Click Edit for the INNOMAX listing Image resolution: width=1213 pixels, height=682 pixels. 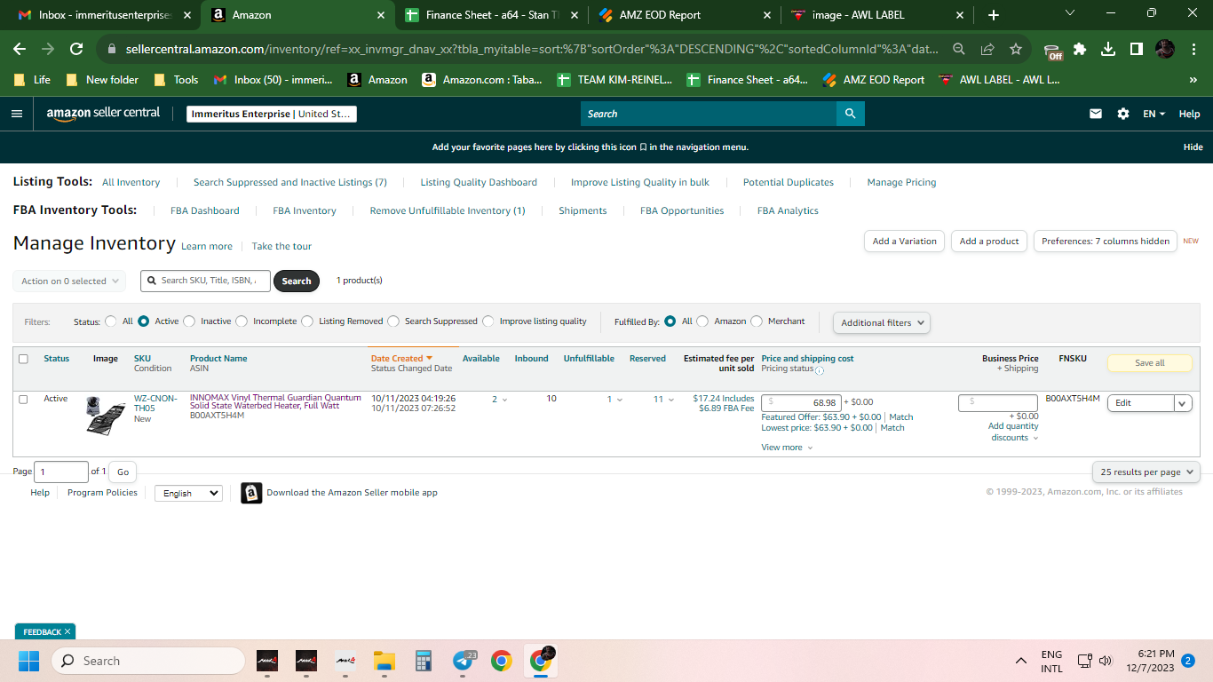click(1140, 403)
